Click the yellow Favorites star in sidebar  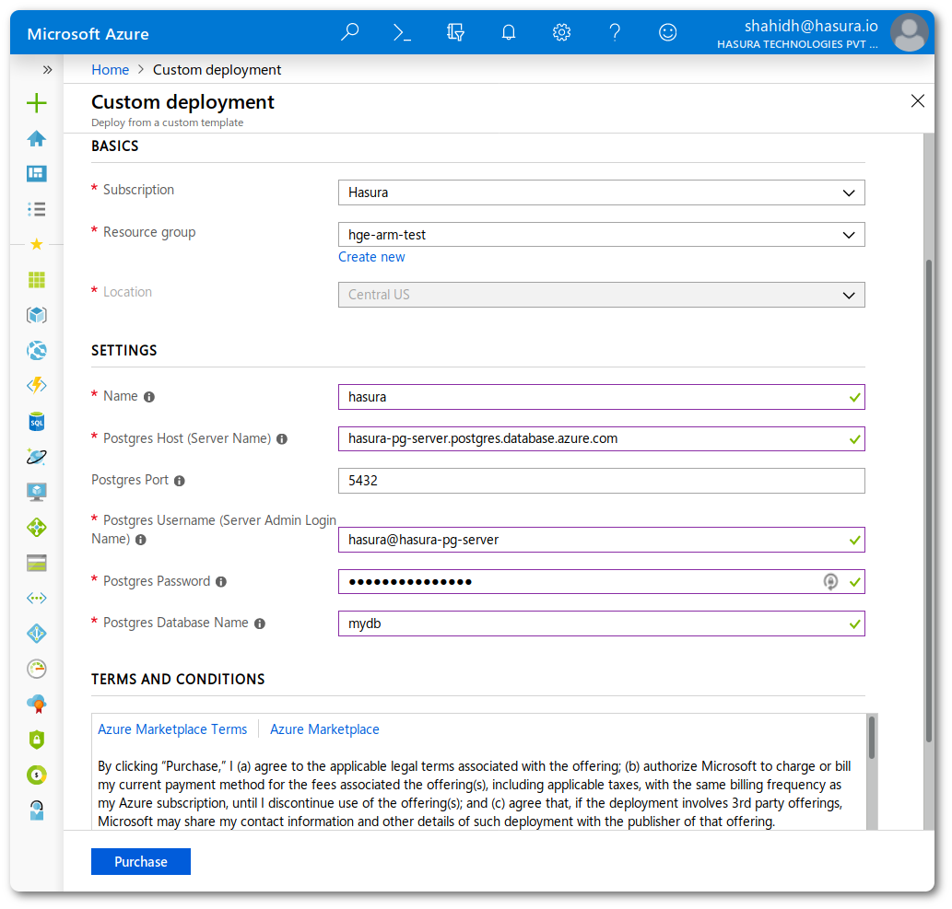coord(37,245)
